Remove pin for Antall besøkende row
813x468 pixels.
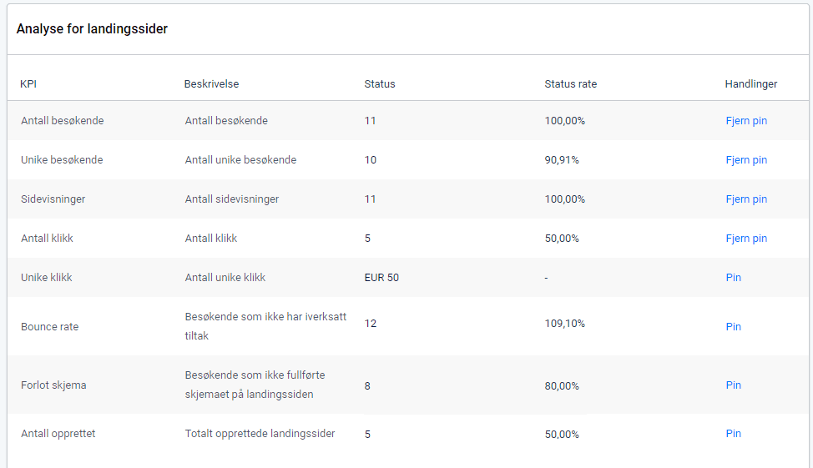[x=746, y=121]
